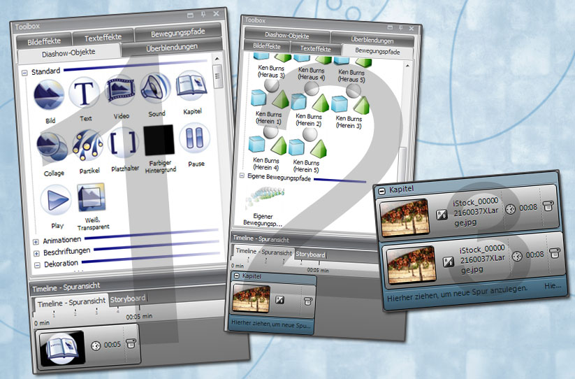Open the Überblendungen tab in first Toolbox
Image resolution: width=575 pixels, height=379 pixels.
tap(172, 48)
